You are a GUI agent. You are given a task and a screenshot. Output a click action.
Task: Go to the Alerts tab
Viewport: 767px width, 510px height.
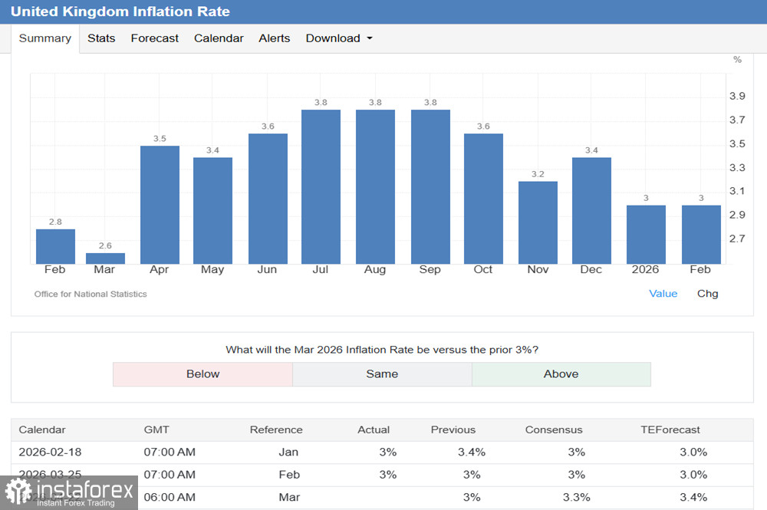(x=274, y=38)
